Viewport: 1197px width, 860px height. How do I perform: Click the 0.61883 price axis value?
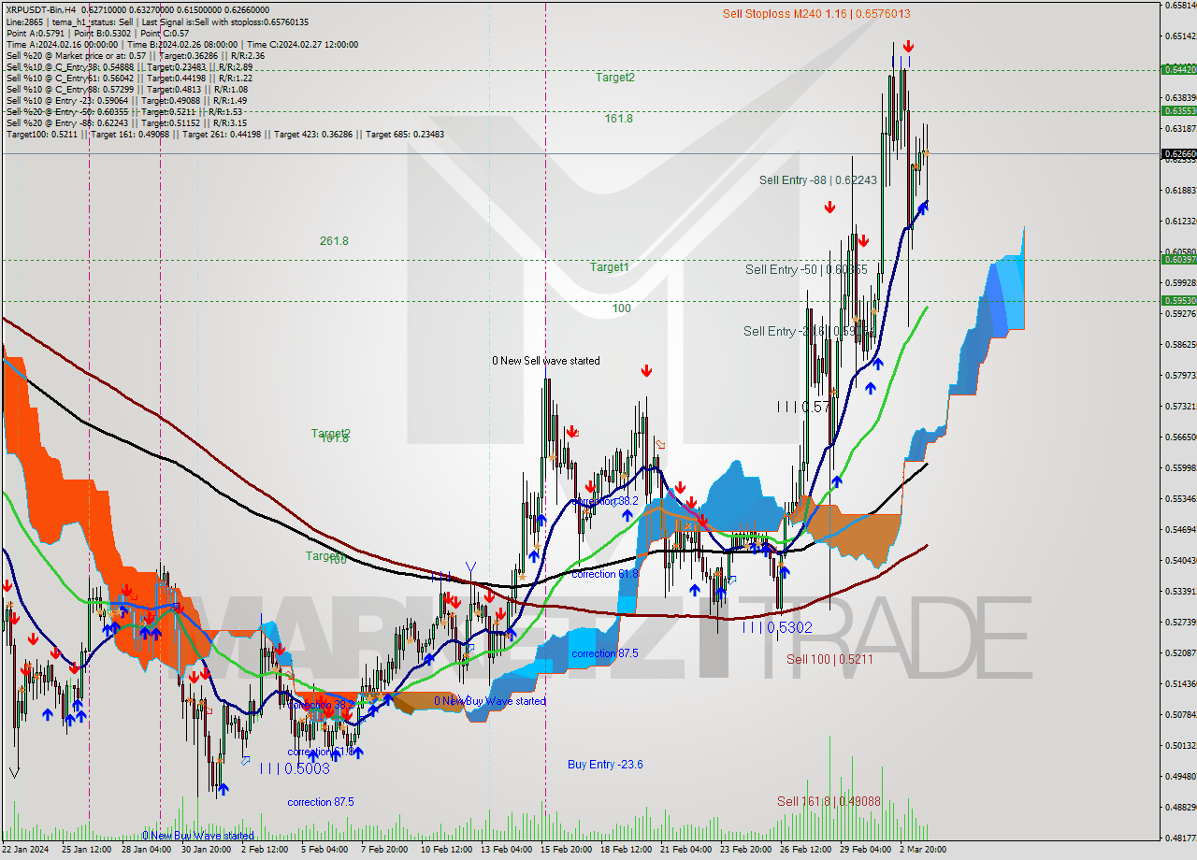coord(1179,190)
